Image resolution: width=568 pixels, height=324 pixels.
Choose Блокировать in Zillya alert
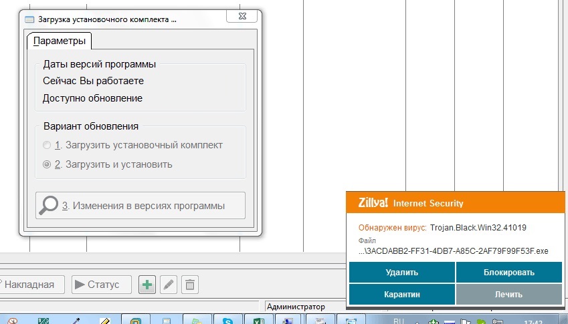click(x=508, y=272)
